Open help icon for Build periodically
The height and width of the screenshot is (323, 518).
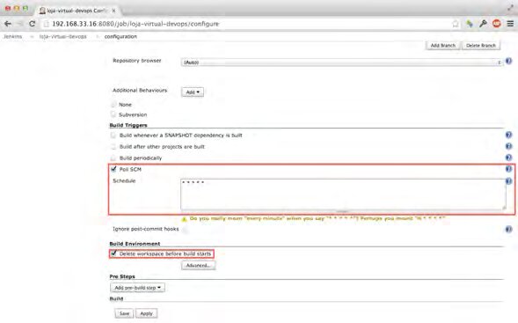point(508,158)
